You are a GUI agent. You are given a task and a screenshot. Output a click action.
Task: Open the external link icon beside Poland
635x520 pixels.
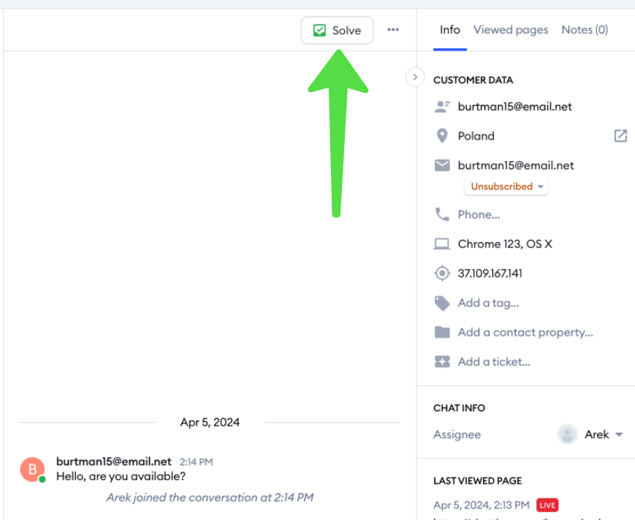(x=621, y=135)
